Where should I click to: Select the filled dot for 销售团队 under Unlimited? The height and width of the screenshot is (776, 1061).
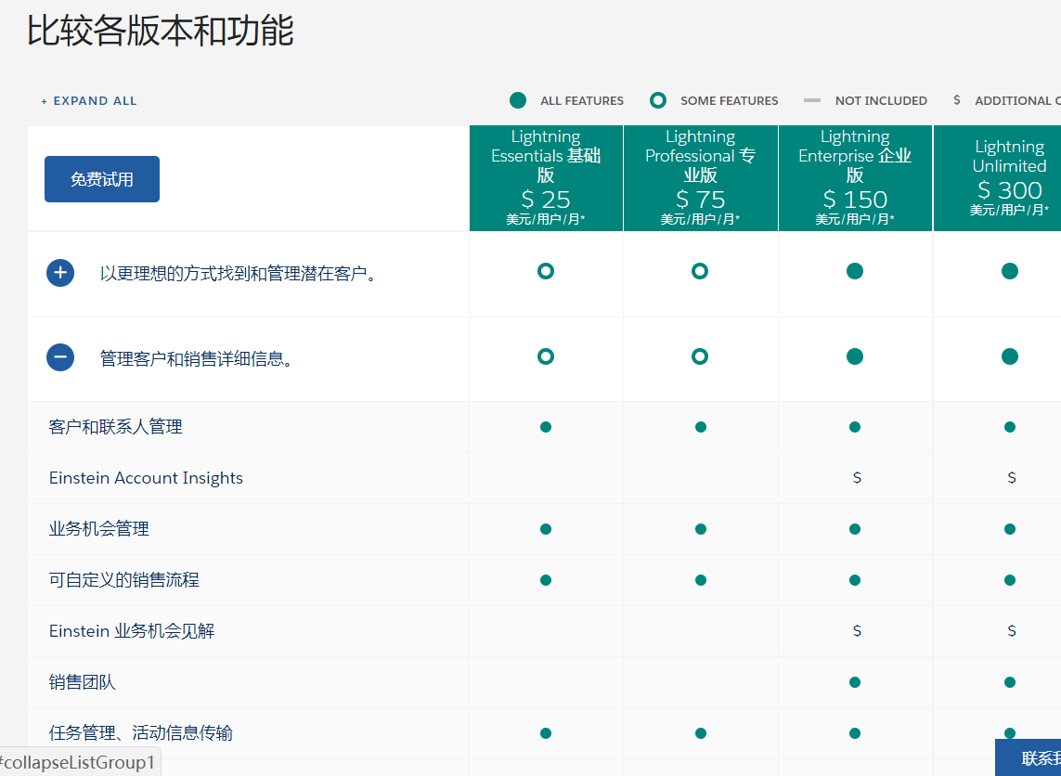coord(1011,680)
